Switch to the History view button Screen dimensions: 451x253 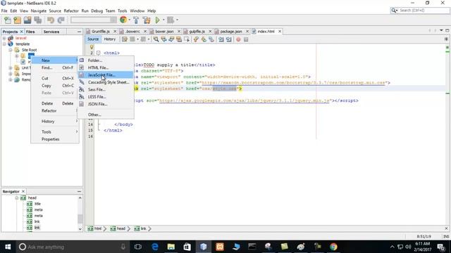110,39
